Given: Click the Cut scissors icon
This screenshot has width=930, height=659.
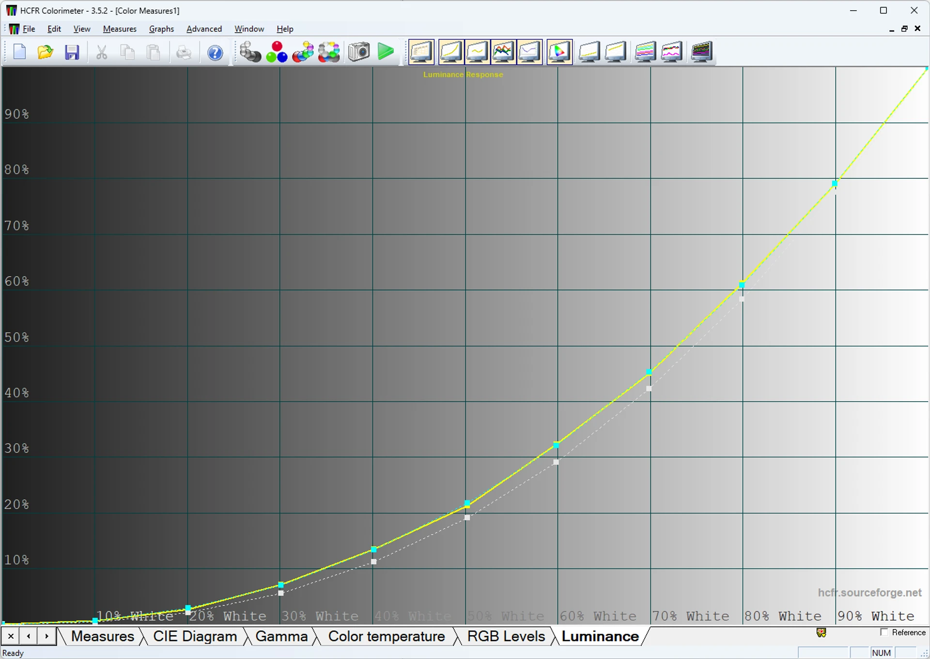Looking at the screenshot, I should (102, 52).
